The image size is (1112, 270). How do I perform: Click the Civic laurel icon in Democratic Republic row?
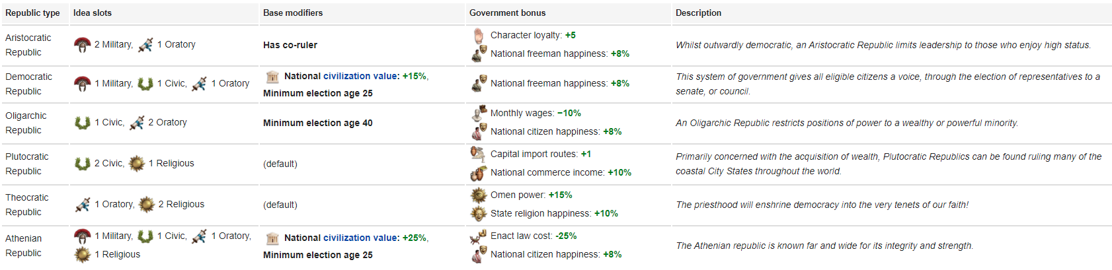(145, 84)
